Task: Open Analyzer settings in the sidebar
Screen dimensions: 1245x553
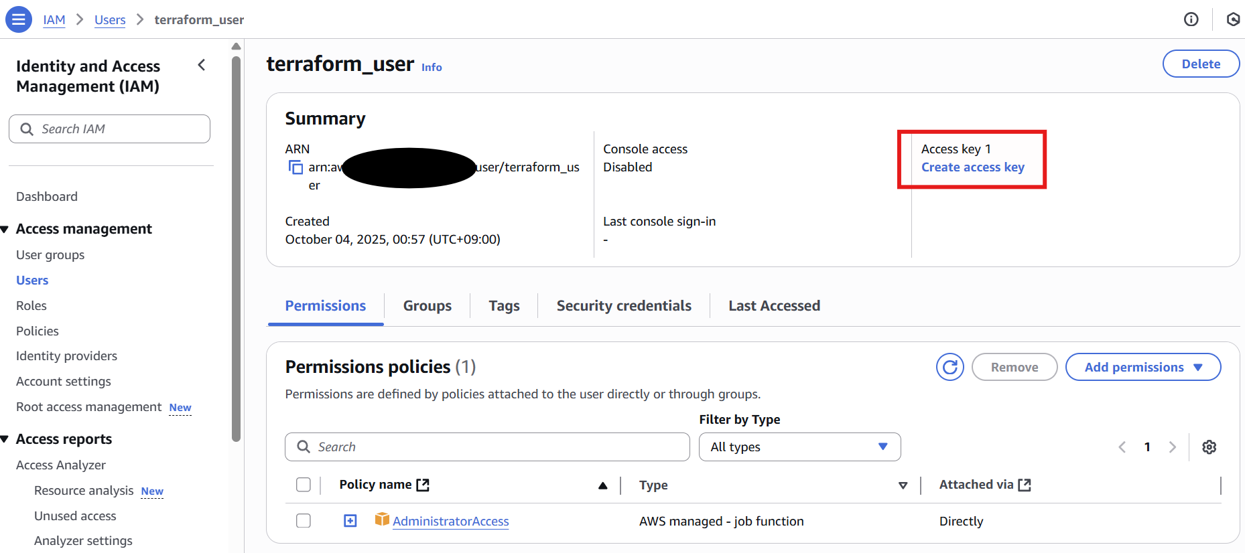Action: point(83,541)
